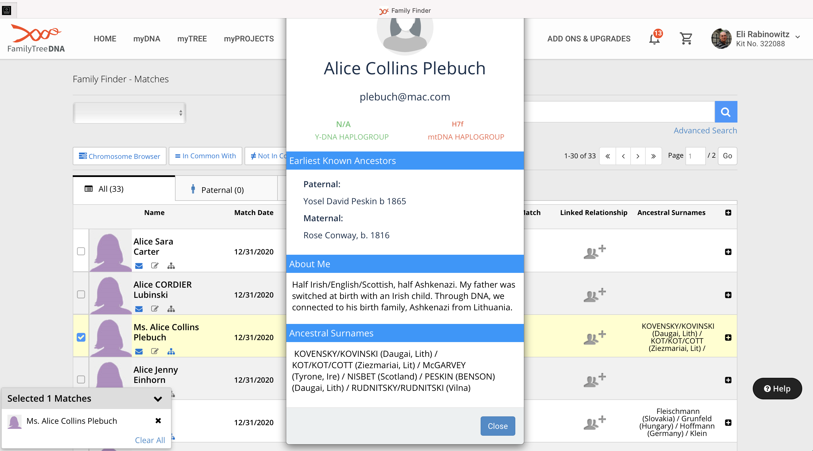813x451 pixels.
Task: Check the Alice Sara Carter checkbox
Action: pos(81,251)
